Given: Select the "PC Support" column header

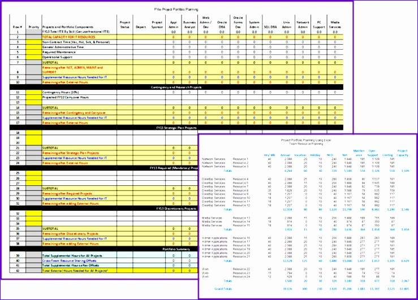Looking at the screenshot, I should pyautogui.click(x=319, y=24).
